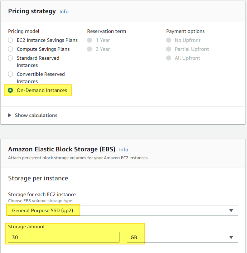Click the Show calculations triangle icon
Screen dimensions: 247x253
point(10,115)
